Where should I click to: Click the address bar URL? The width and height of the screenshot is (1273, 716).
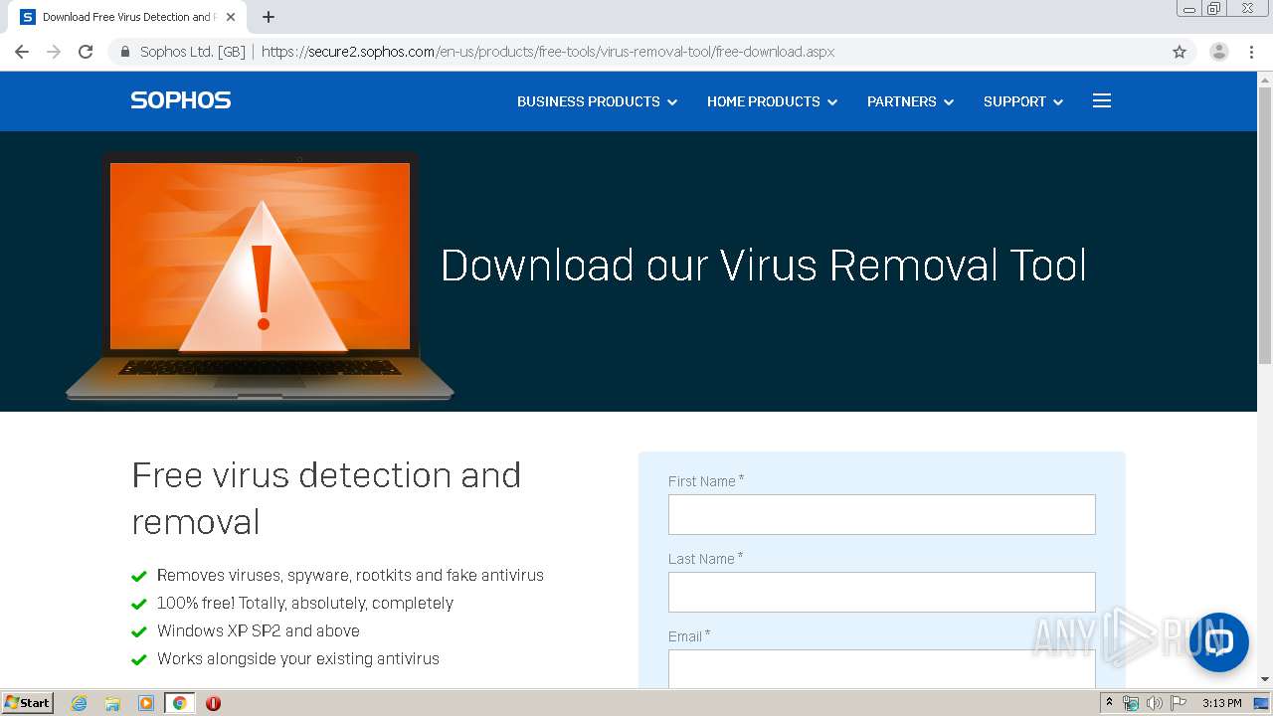[548, 52]
